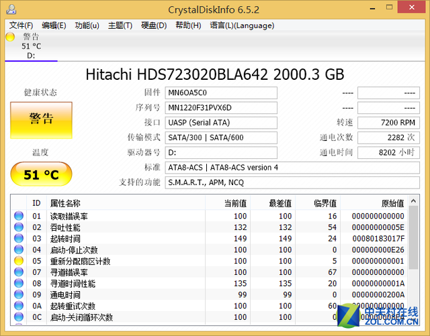The image size is (430, 336).
Task: Click the firmware field MN6OA5C0
Action: pyautogui.click(x=221, y=93)
